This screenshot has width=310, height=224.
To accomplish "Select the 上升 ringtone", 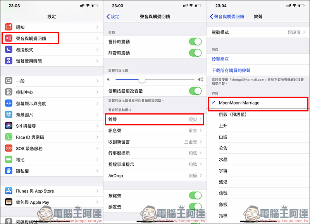I will tap(223, 126).
